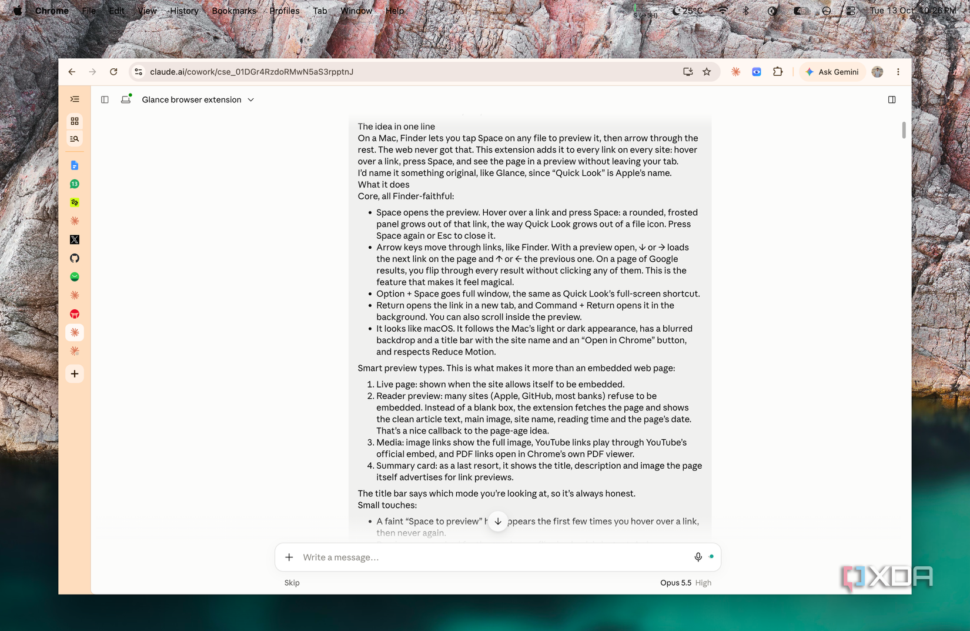Click the search tabs icon in sidebar
The width and height of the screenshot is (970, 631).
pyautogui.click(x=75, y=139)
